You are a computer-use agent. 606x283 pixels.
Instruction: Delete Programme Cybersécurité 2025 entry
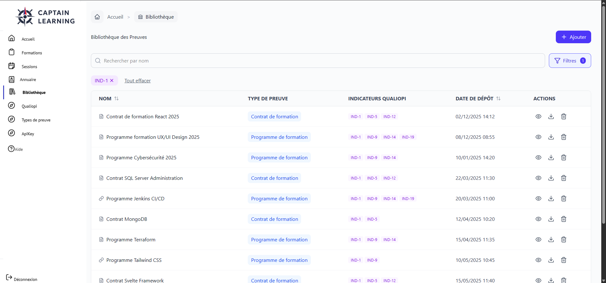563,157
